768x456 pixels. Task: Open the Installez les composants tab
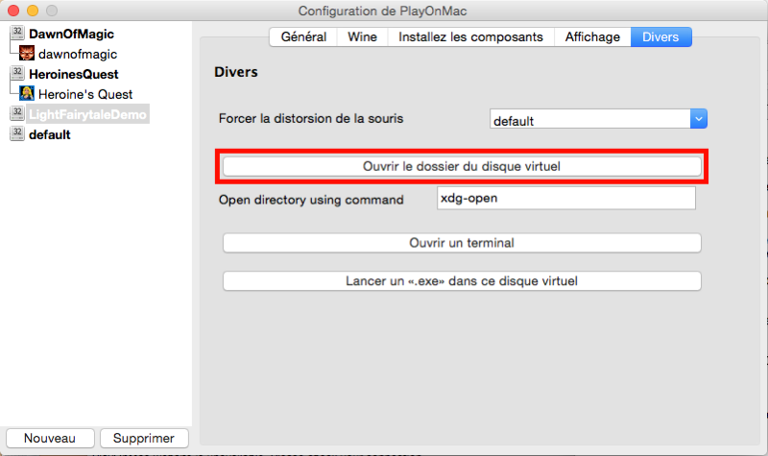(470, 36)
